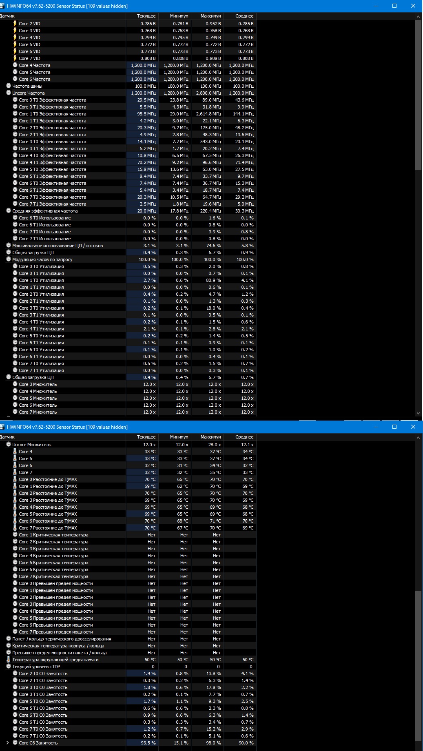Click the clock icon beside Core 4 Частота
The height and width of the screenshot is (751, 423).
click(x=15, y=65)
